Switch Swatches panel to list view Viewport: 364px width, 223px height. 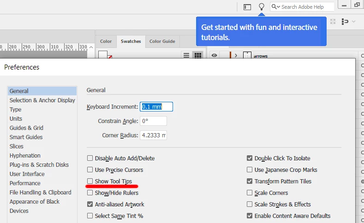pos(186,55)
